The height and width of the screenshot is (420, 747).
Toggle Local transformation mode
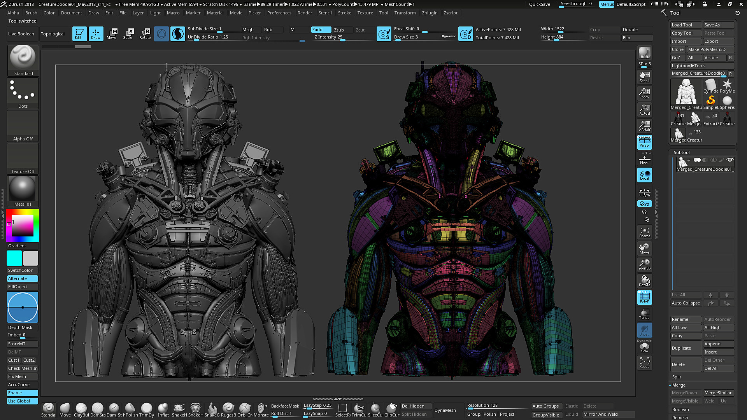(644, 175)
